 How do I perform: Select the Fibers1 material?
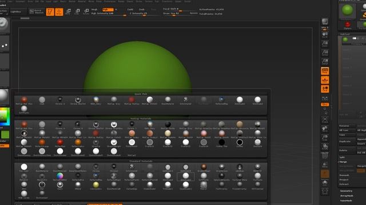tap(204, 186)
